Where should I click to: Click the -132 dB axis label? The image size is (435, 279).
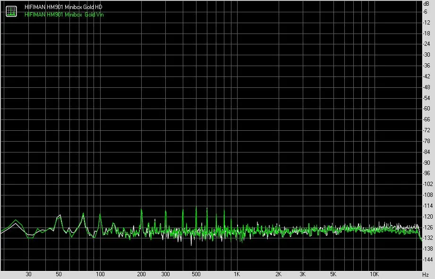[427, 238]
